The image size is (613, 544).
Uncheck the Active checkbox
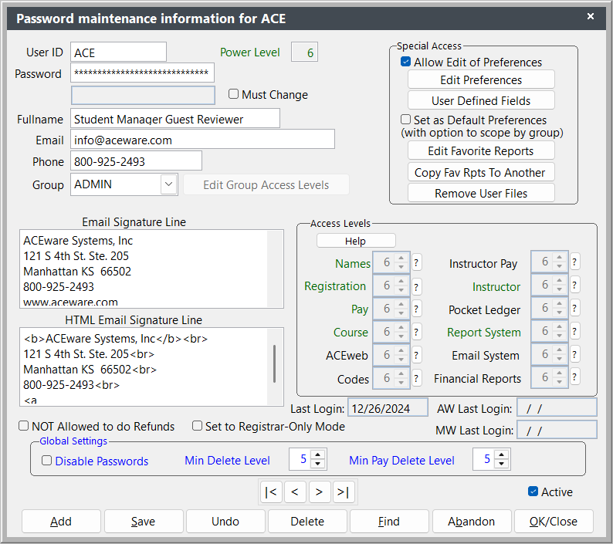click(533, 492)
